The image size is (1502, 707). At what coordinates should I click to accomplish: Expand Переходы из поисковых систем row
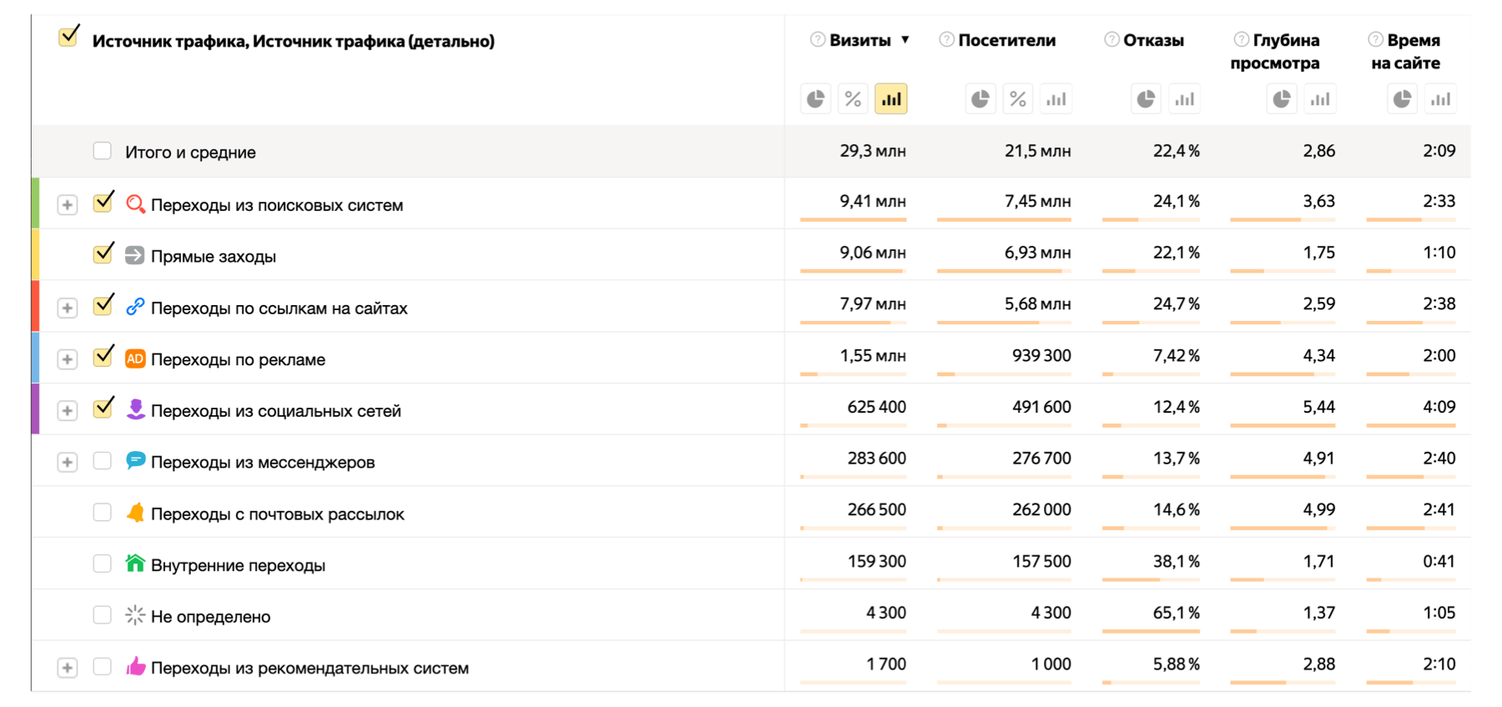point(68,205)
